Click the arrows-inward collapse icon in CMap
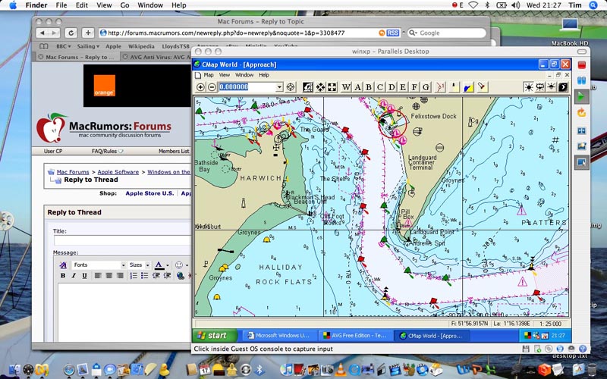 [x=320, y=87]
